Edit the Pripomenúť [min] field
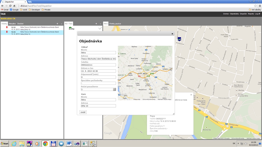 tap(98, 77)
